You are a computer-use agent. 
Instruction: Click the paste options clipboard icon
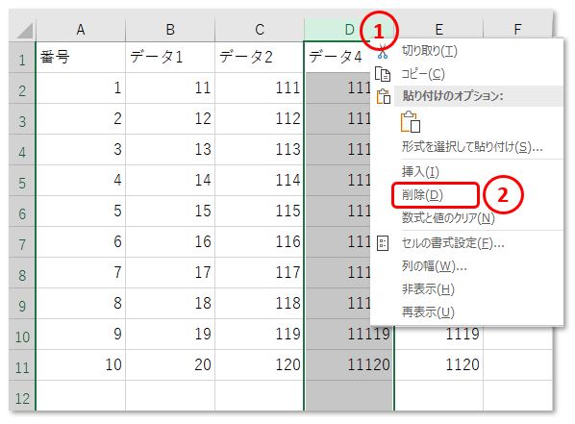click(384, 96)
